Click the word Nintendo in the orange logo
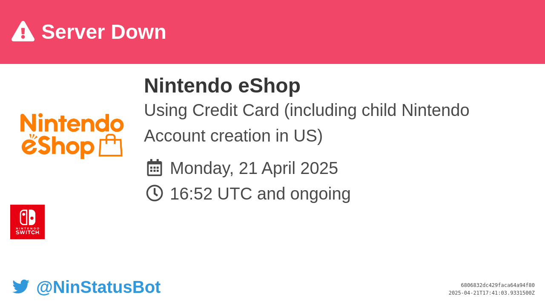Image resolution: width=545 pixels, height=307 pixels. pos(72,123)
